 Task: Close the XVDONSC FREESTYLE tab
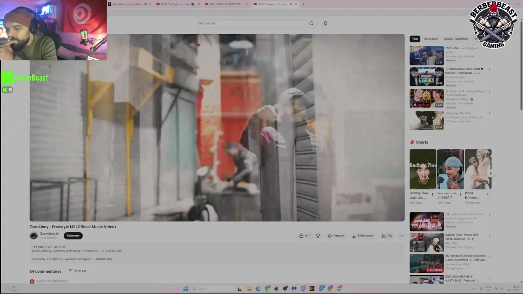[x=247, y=4]
